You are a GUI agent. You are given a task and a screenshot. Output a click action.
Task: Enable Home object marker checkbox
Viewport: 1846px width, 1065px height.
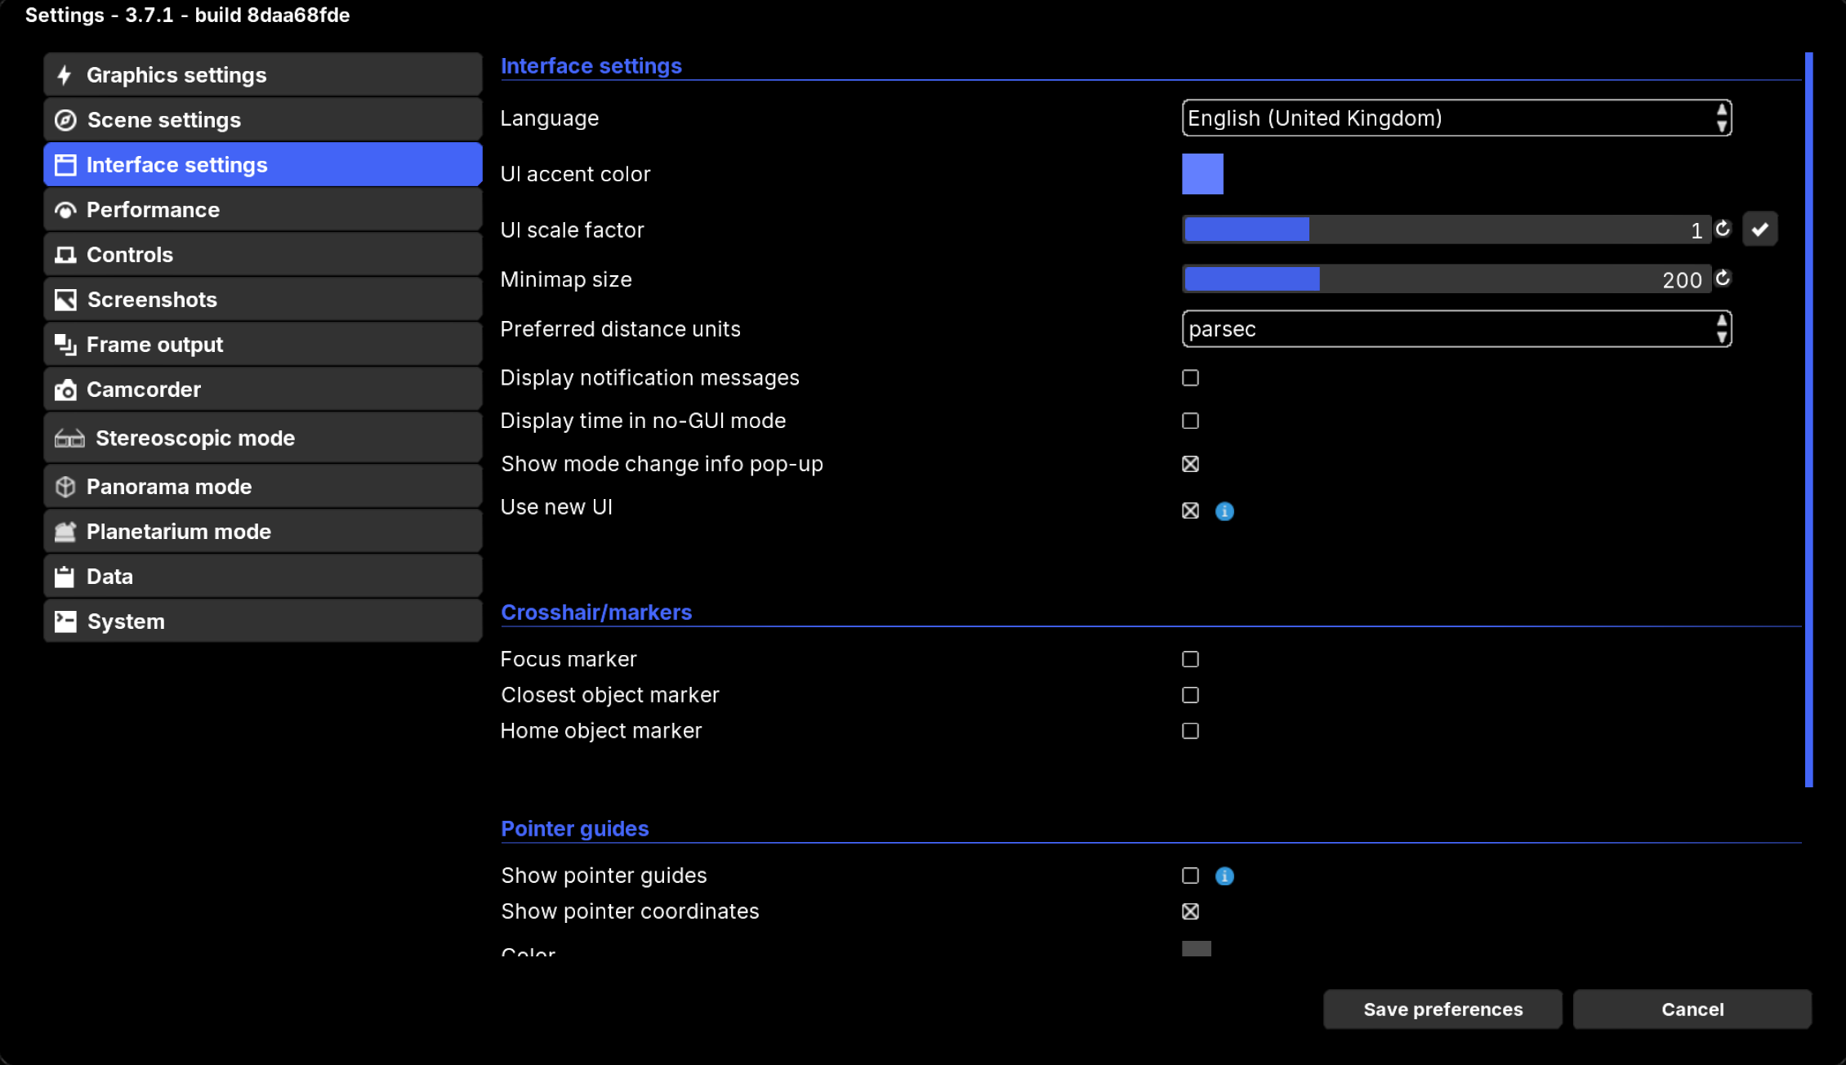1190,731
